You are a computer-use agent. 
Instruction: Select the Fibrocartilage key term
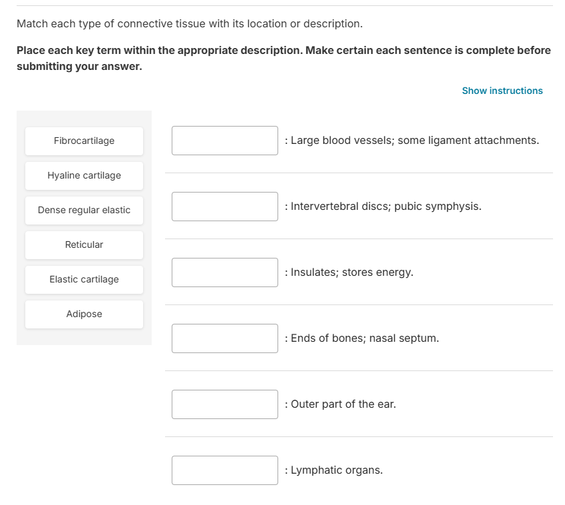[84, 141]
